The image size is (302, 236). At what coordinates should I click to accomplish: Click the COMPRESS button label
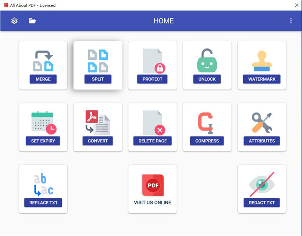[x=207, y=141]
